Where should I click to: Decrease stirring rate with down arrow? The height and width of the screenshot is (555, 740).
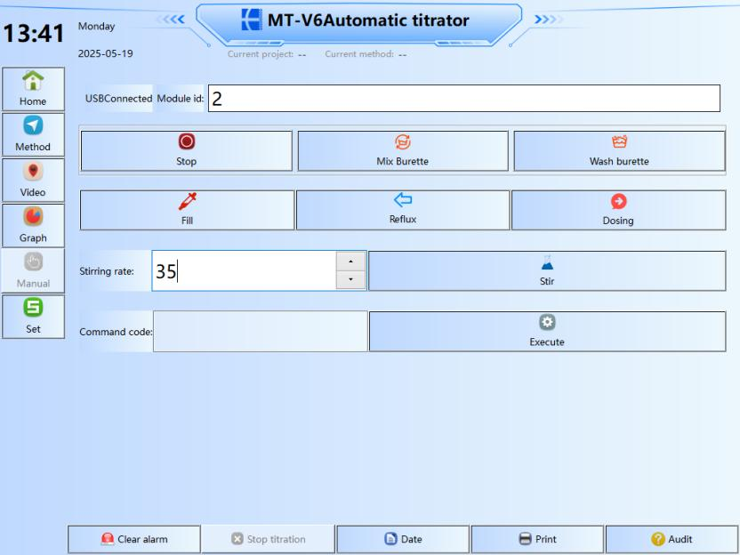[351, 280]
